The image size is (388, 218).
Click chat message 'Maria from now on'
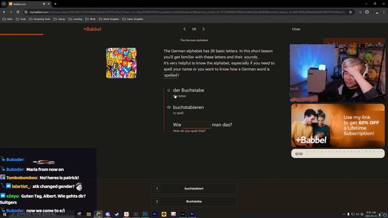click(45, 170)
